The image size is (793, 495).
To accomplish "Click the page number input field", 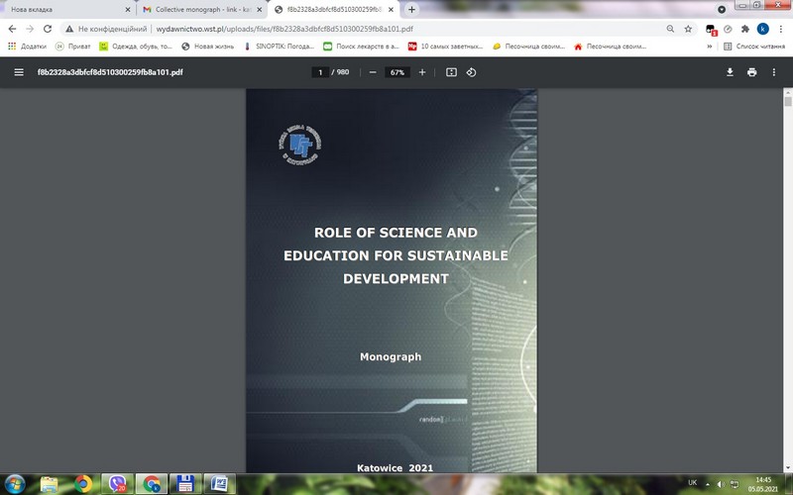I will pos(321,72).
